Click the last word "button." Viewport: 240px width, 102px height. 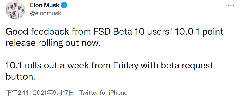[x=21, y=76]
